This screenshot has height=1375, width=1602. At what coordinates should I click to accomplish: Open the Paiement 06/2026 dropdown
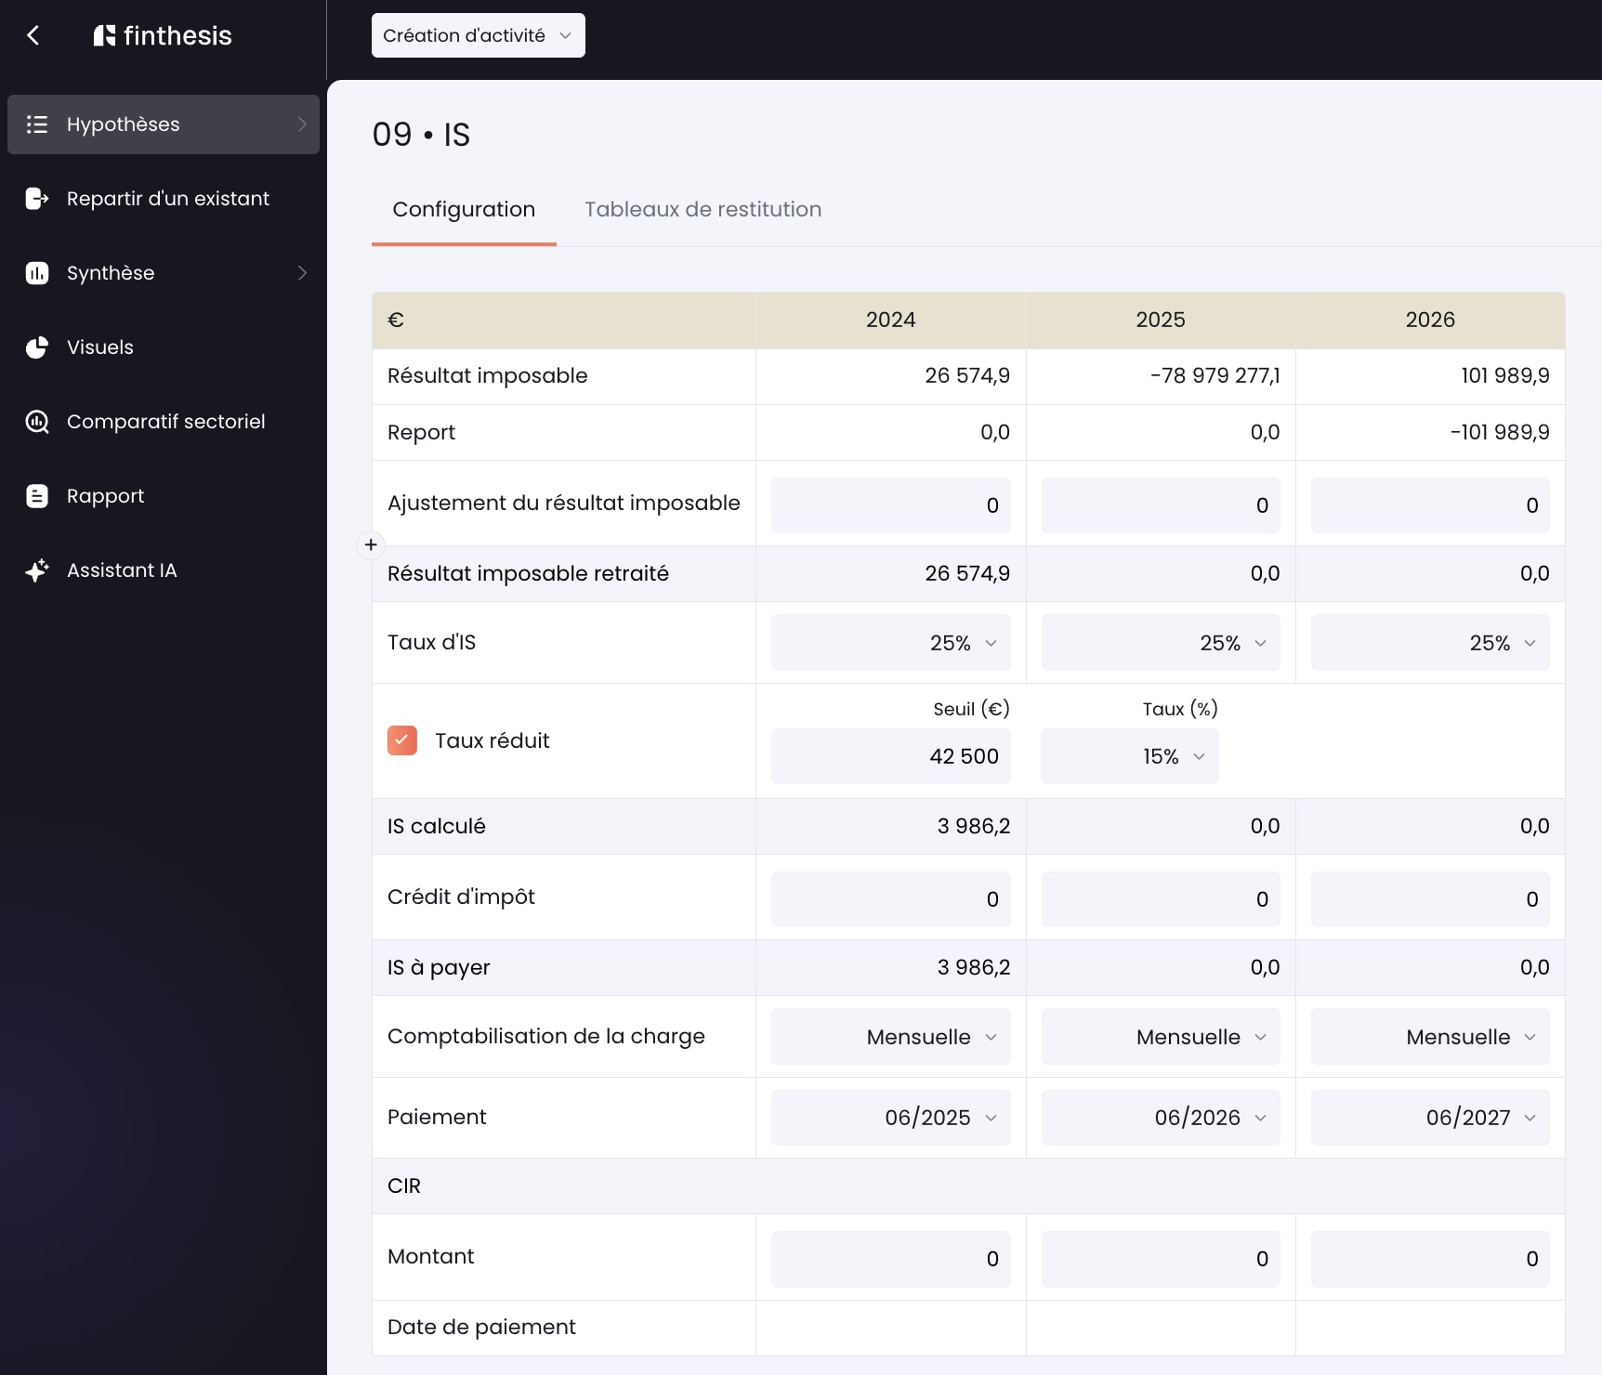(x=1161, y=1118)
